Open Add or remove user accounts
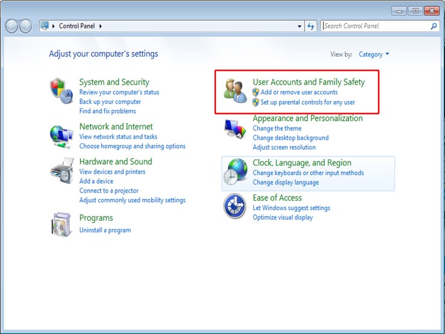Viewport: 445px width, 334px height. [x=299, y=93]
